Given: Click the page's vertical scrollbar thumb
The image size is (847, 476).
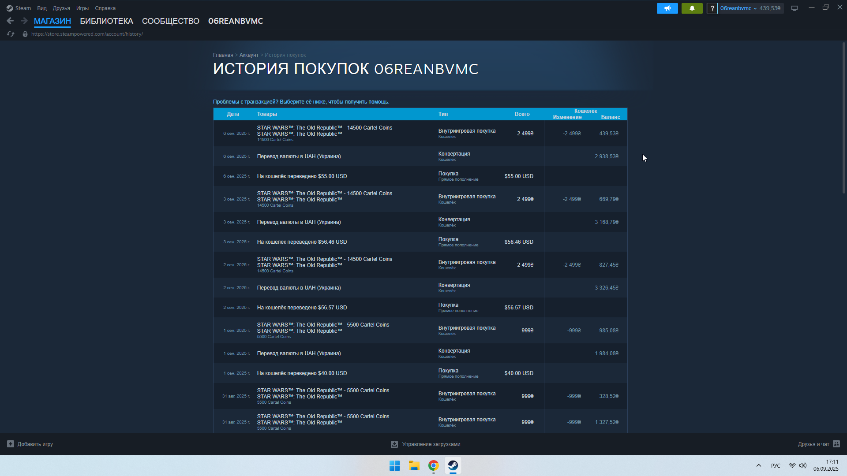Looking at the screenshot, I should coord(844,118).
